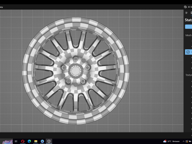Open the blue gear app on taskbar

click(x=42, y=141)
